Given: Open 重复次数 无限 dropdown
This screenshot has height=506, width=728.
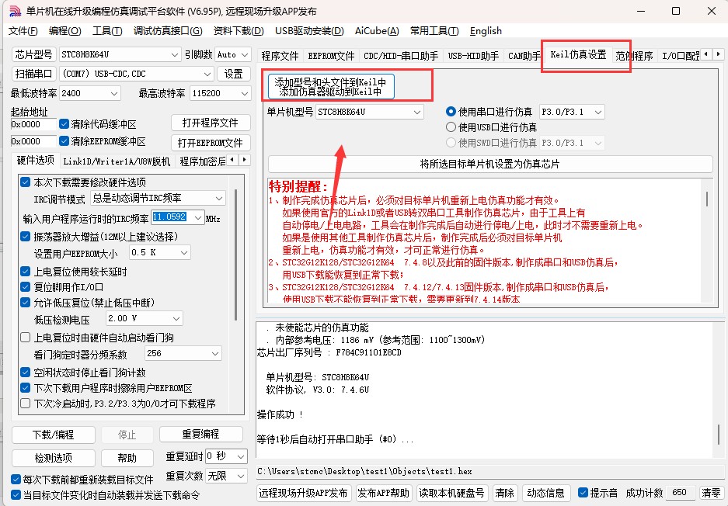Looking at the screenshot, I should [226, 476].
